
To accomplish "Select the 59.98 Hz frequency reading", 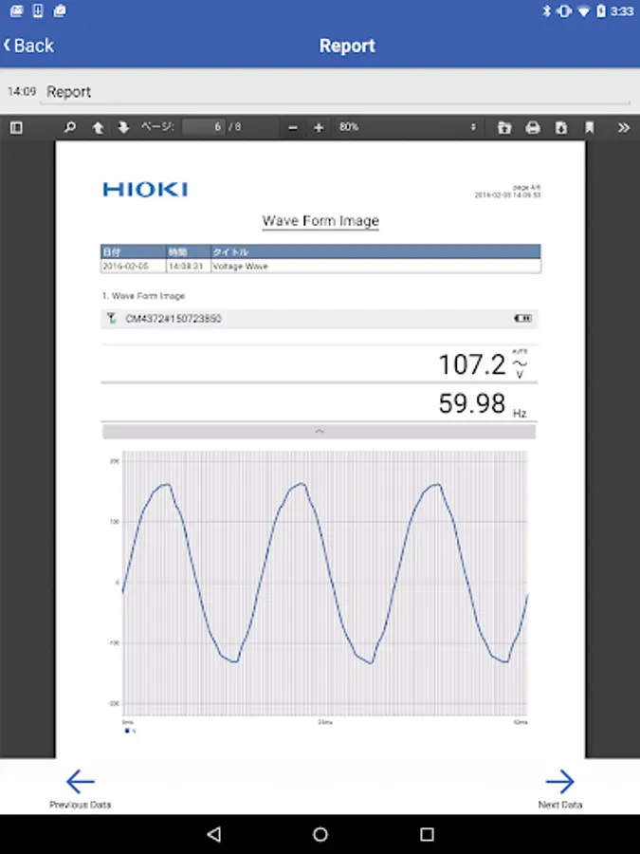I will coord(472,403).
